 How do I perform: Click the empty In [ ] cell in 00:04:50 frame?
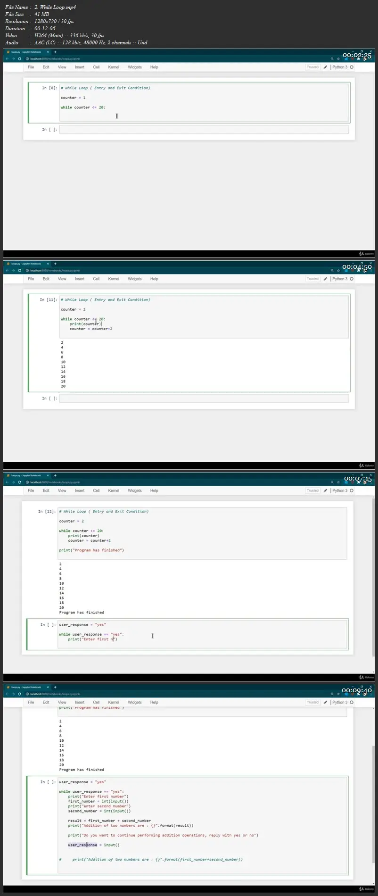204,398
